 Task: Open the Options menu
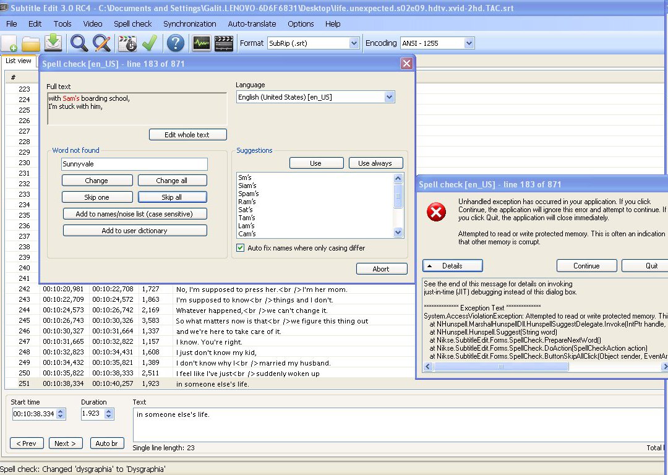click(x=301, y=24)
